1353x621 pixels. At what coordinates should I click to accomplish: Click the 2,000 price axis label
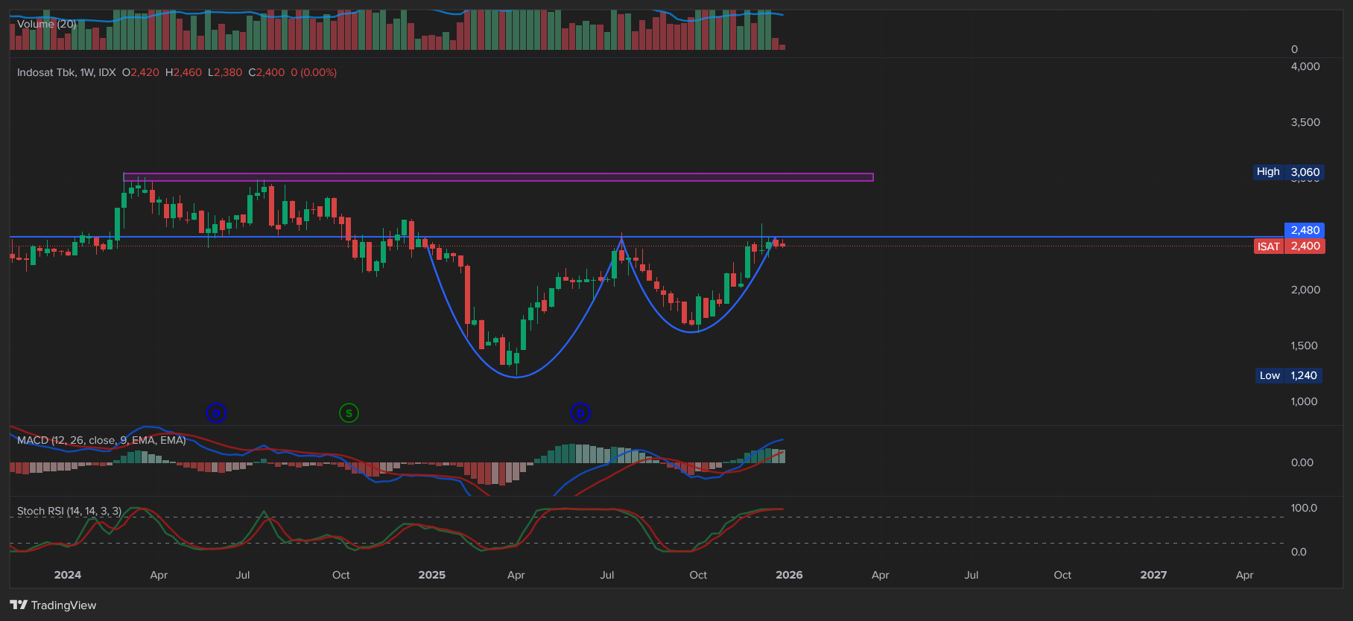coord(1305,290)
